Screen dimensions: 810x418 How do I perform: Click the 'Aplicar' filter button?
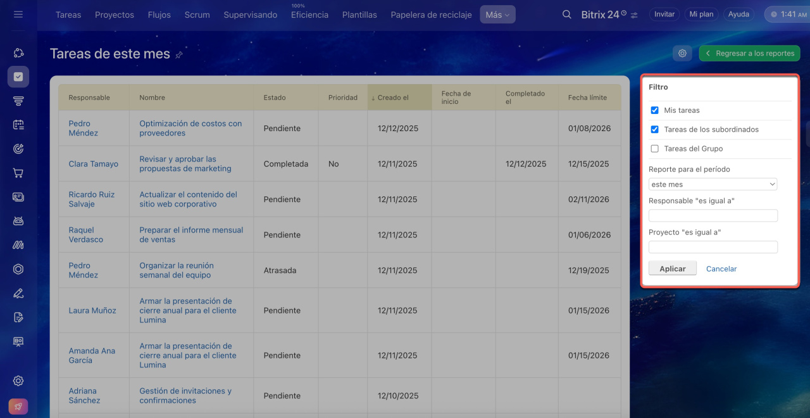click(672, 269)
